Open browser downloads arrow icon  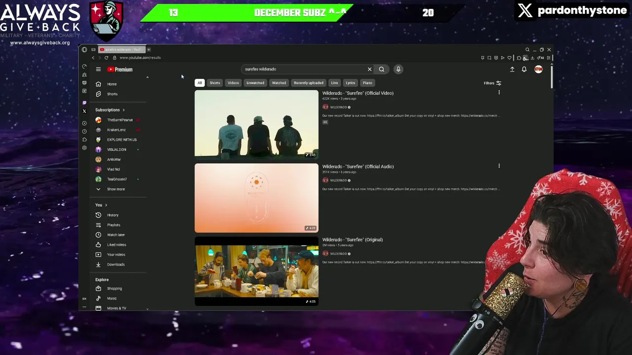coord(532,58)
